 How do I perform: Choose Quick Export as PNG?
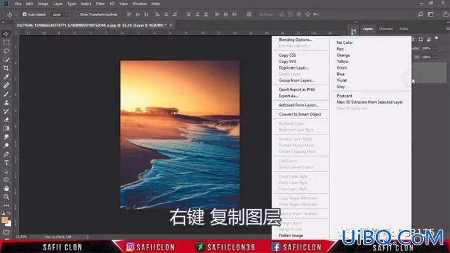[x=296, y=90]
